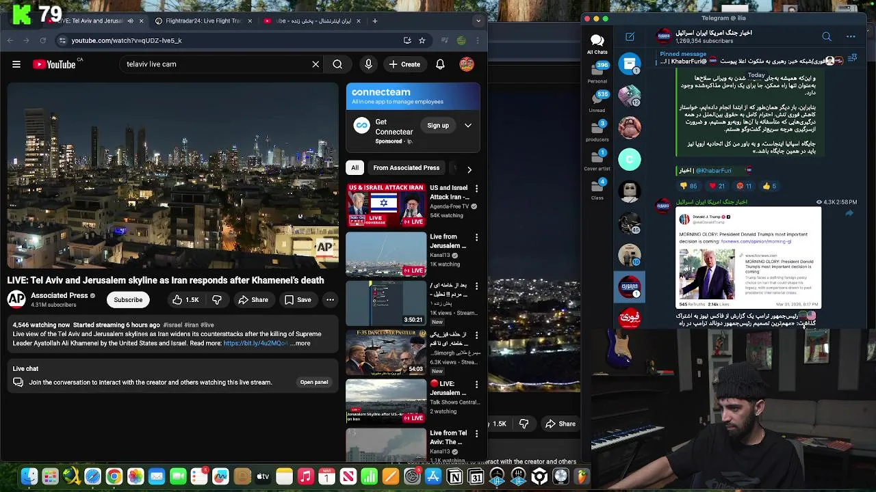Follow the bit.ly link in description
This screenshot has height=492, width=876.
255,344
